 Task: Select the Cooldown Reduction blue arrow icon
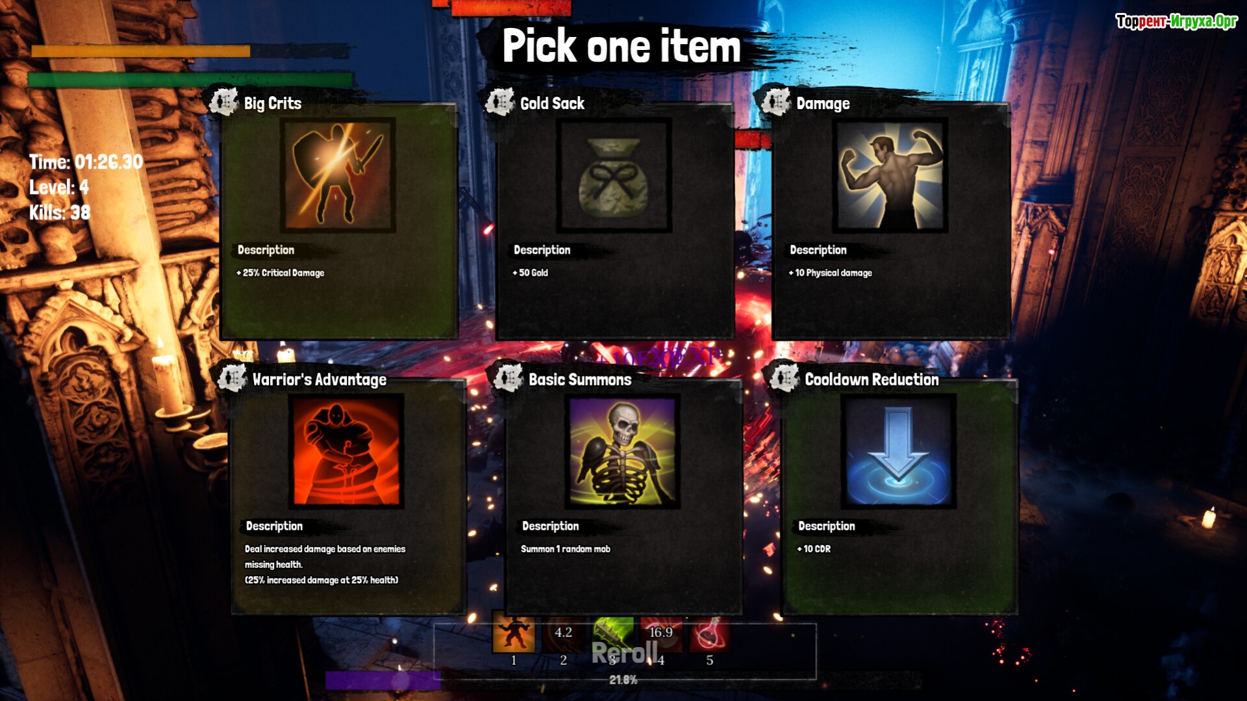pos(899,451)
